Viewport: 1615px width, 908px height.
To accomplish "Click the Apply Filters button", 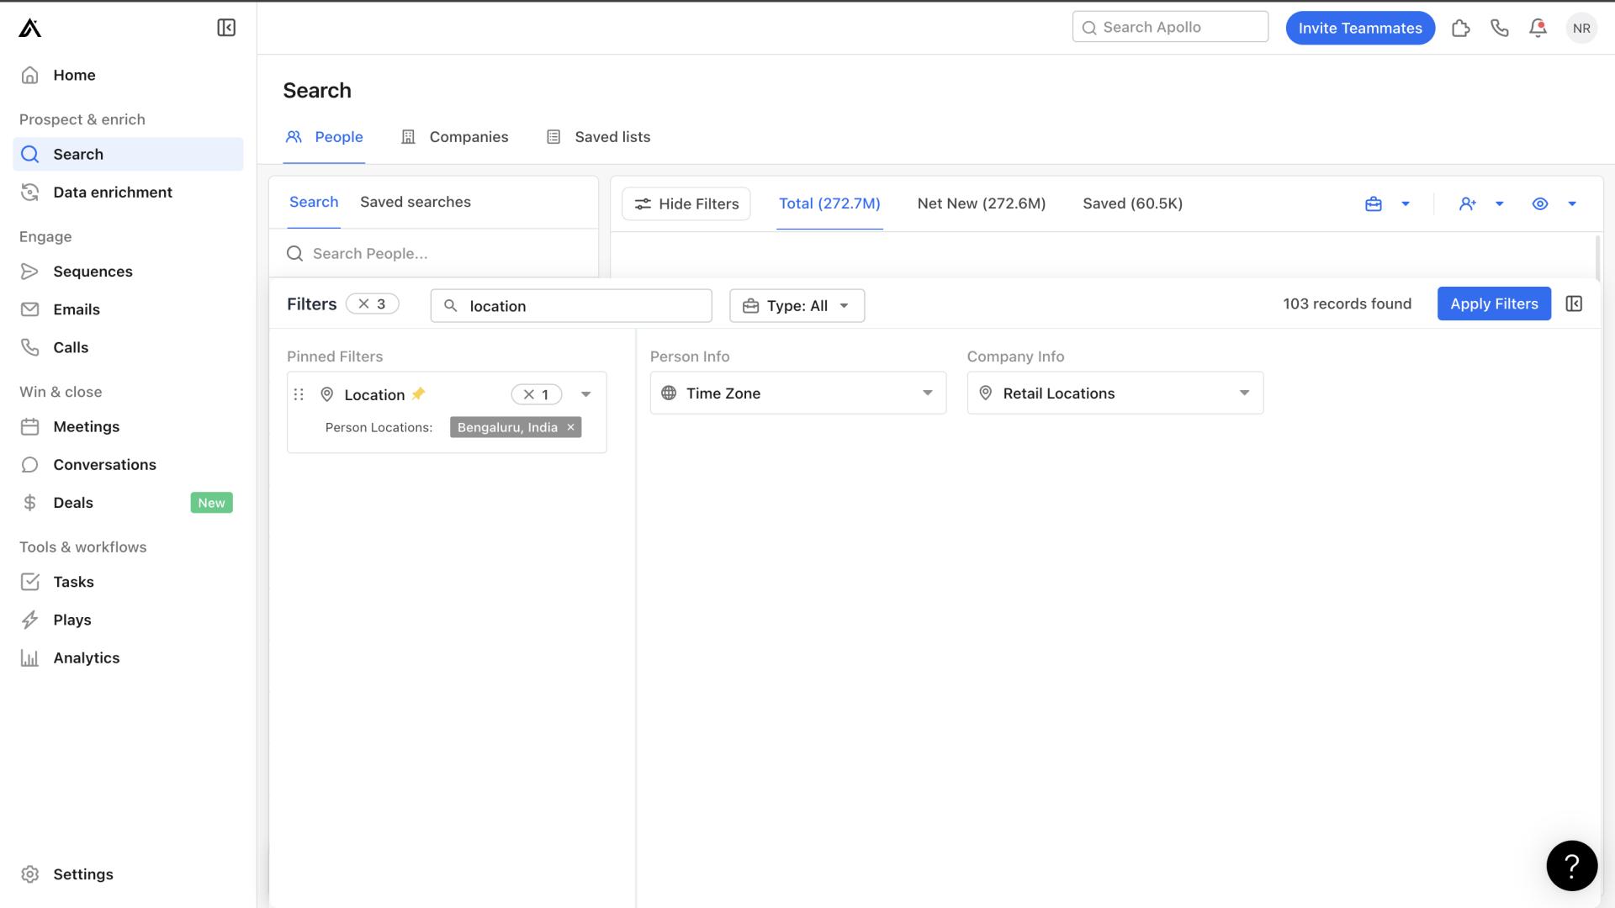I will point(1494,303).
